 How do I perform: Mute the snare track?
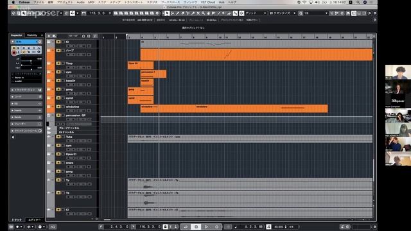coord(58,162)
